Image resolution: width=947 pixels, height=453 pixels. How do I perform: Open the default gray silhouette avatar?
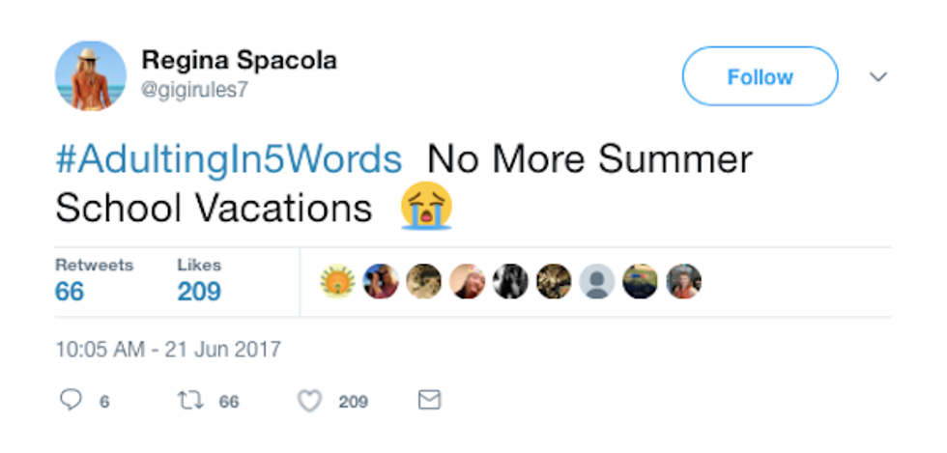pyautogui.click(x=597, y=281)
